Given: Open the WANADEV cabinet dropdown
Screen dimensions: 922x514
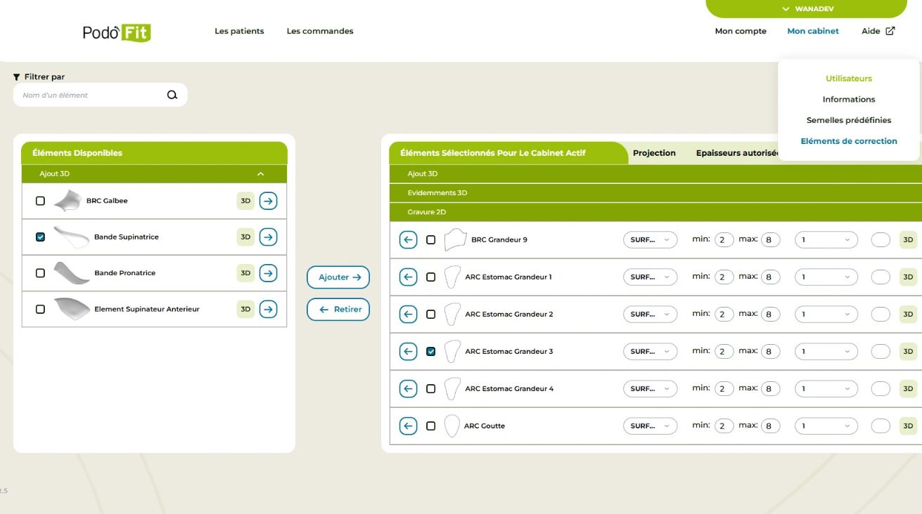Looking at the screenshot, I should click(x=807, y=9).
